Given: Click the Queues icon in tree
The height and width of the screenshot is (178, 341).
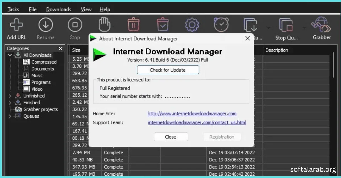Looking at the screenshot, I should [x=18, y=116].
